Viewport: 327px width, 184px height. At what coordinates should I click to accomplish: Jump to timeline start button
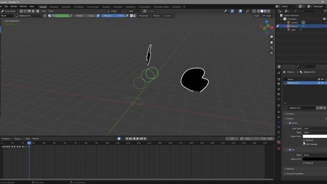(127, 139)
